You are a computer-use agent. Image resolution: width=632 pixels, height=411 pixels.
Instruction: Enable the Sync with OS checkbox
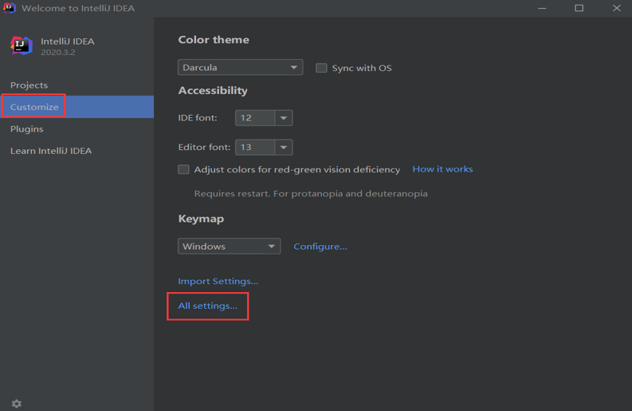(321, 68)
